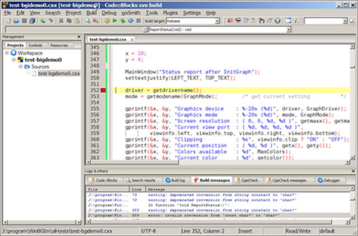358x236 pixels.
Task: Click the Copy toolbar icon
Action: pyautogui.click(x=69, y=21)
